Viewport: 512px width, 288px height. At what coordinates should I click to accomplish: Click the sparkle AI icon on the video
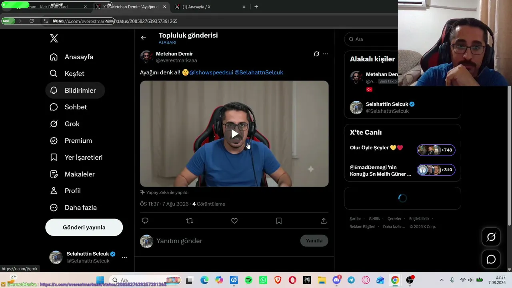pyautogui.click(x=311, y=169)
